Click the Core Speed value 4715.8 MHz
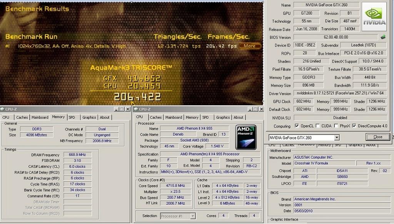394x224 pixels. [175, 186]
